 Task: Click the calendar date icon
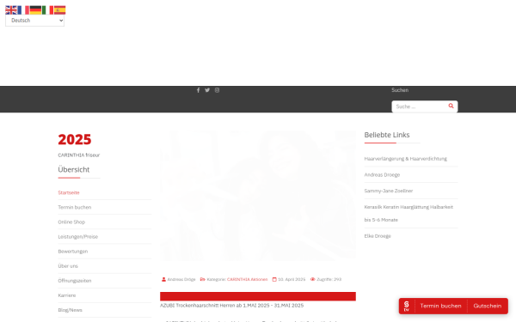coord(274,279)
